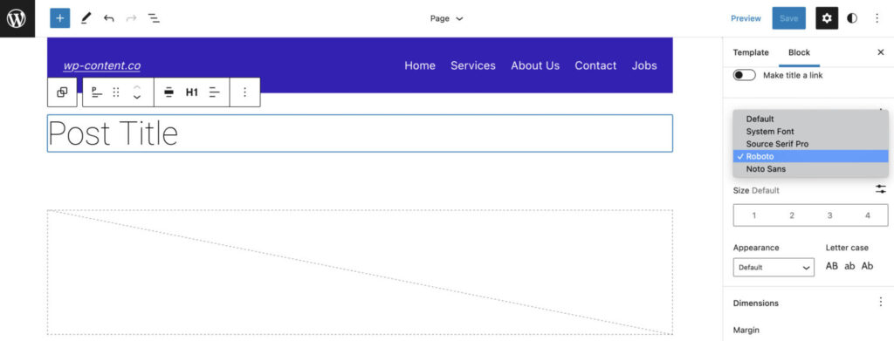Set letter case to capitalize Ab
Image resolution: width=894 pixels, height=341 pixels.
coord(867,266)
